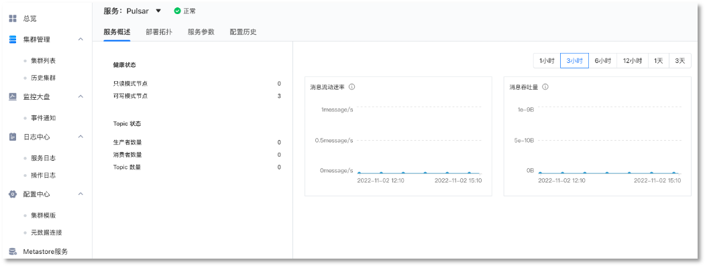Select the 3小时 time range
Screen dimensions: 707x268
574,61
